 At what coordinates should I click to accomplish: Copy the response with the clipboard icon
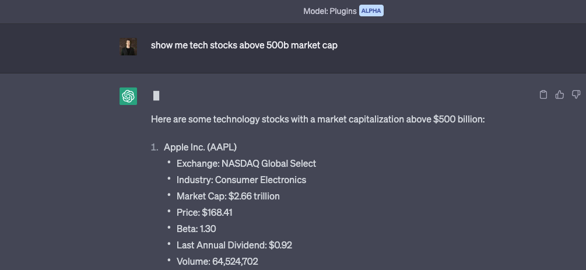[x=543, y=94]
